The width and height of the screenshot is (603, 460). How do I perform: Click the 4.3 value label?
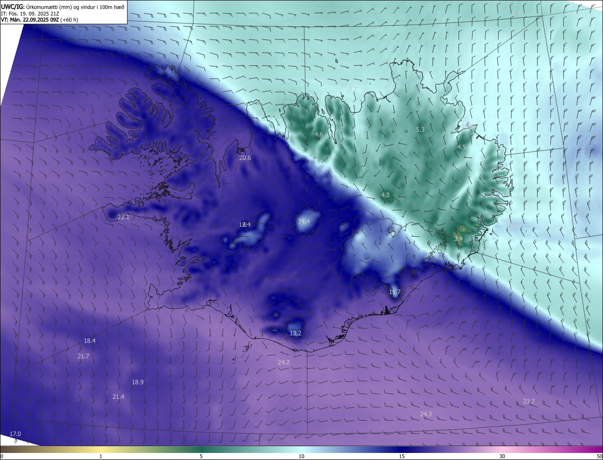coord(385,195)
